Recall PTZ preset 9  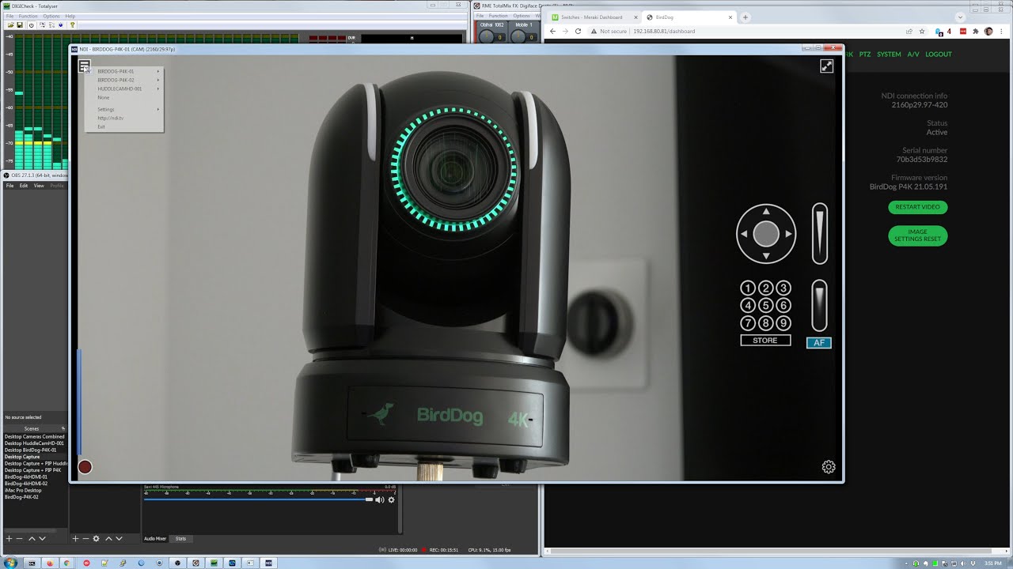coord(783,323)
